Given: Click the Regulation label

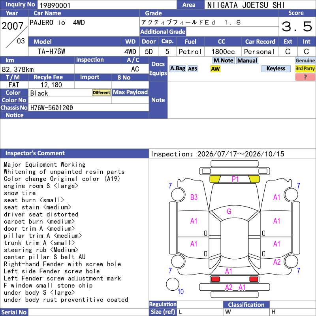Looking at the screenshot, I should (163, 304).
